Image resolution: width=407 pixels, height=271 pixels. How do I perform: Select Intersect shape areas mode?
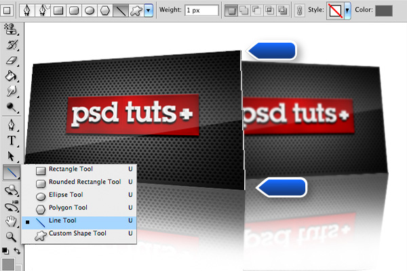click(x=269, y=11)
